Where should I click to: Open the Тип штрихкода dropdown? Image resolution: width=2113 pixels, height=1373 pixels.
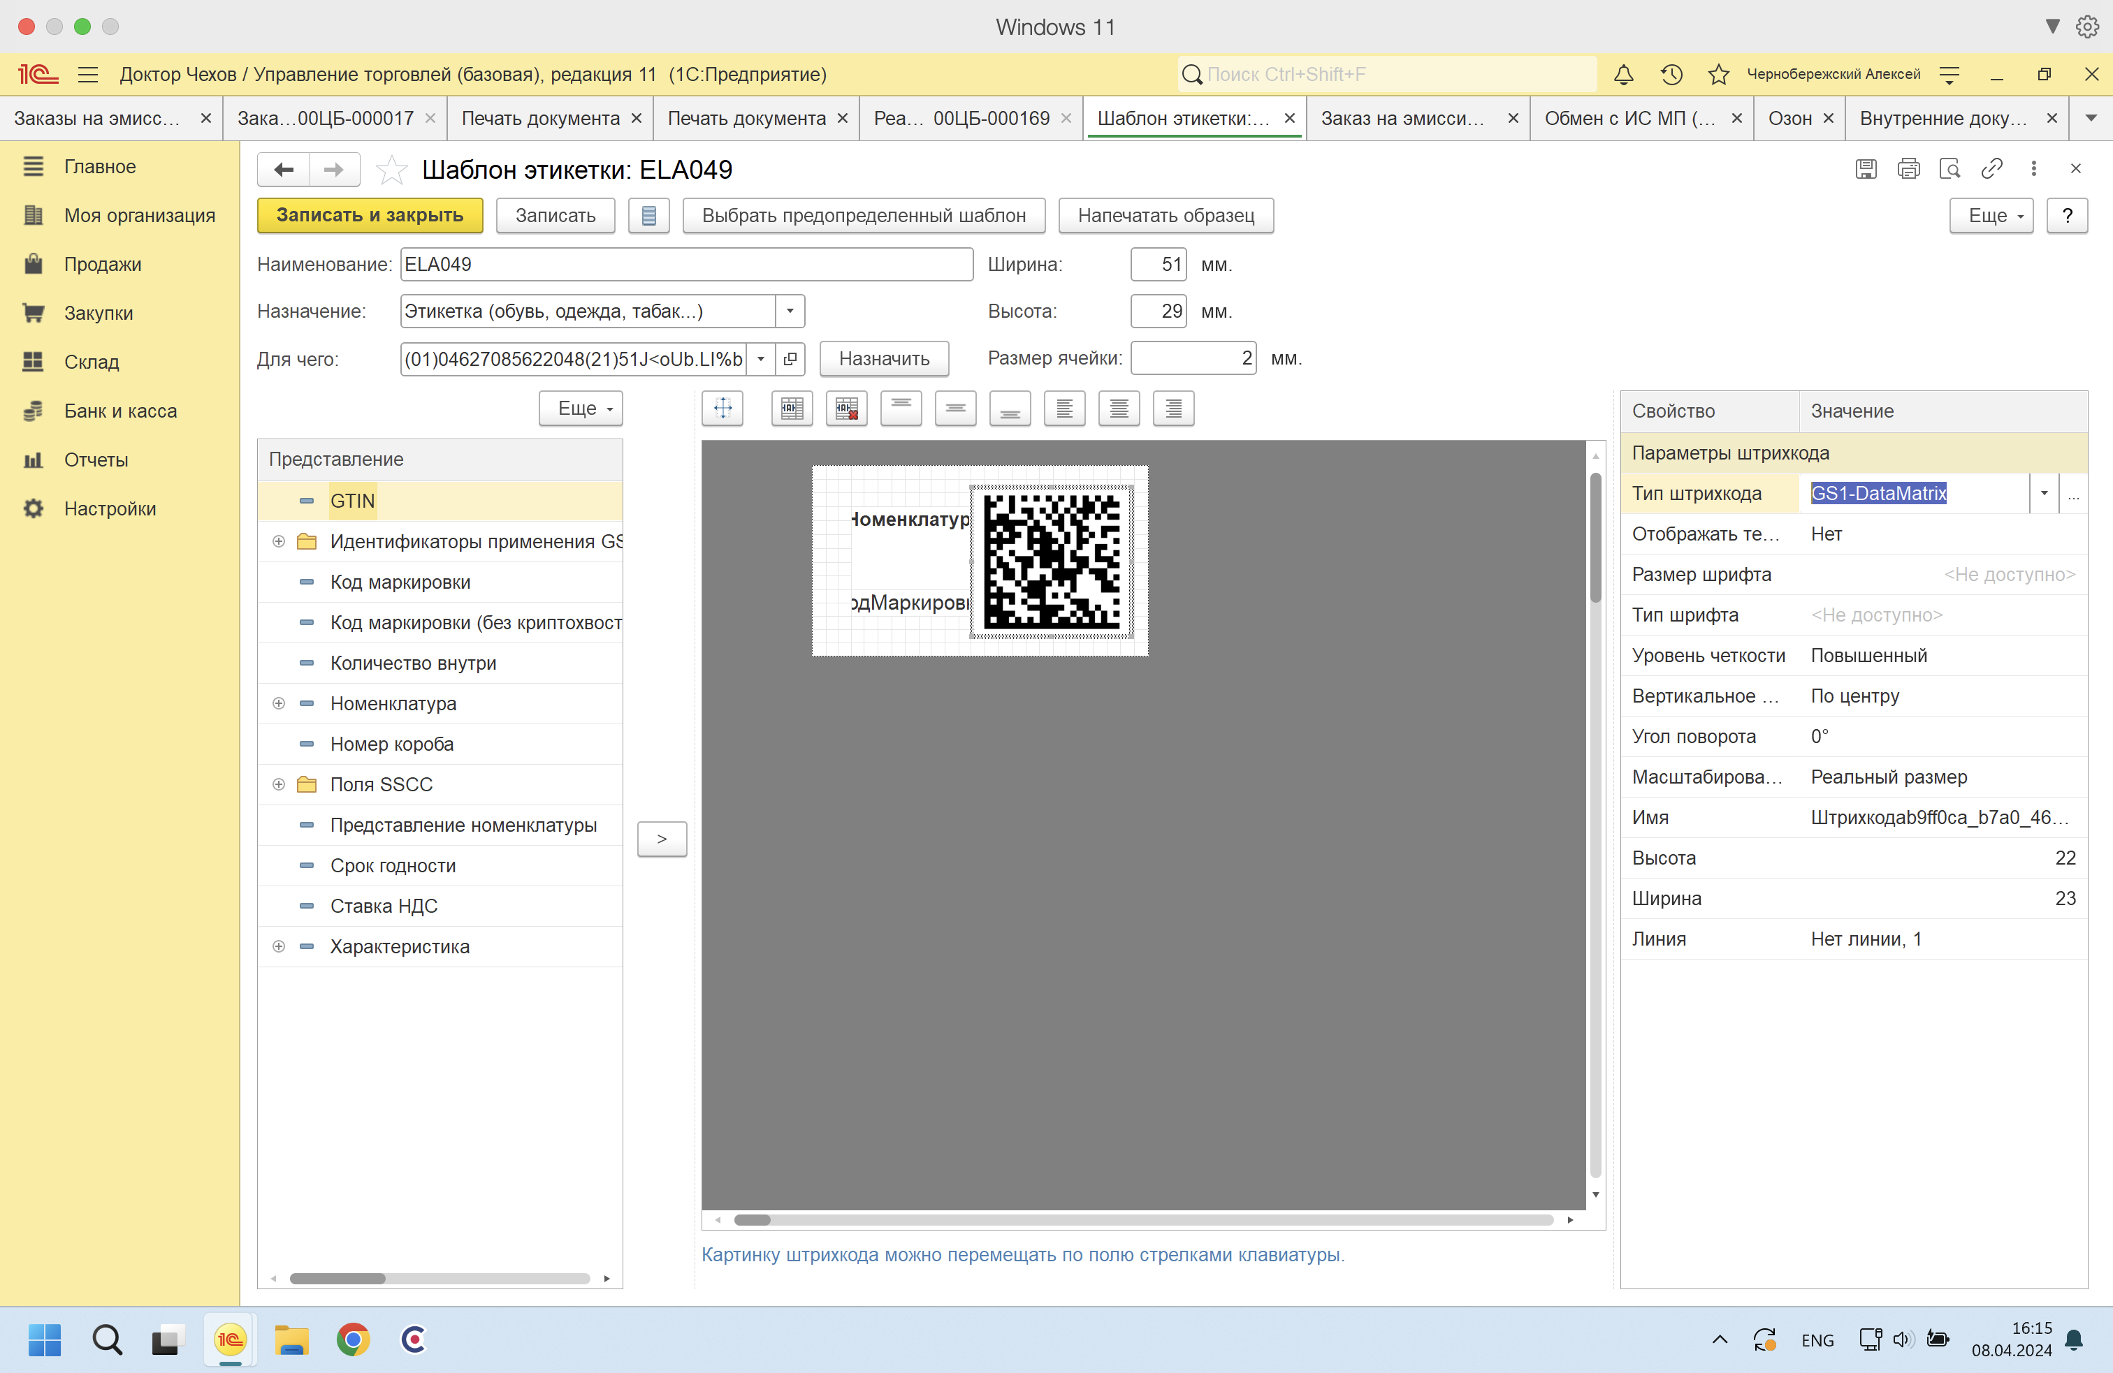(2043, 494)
